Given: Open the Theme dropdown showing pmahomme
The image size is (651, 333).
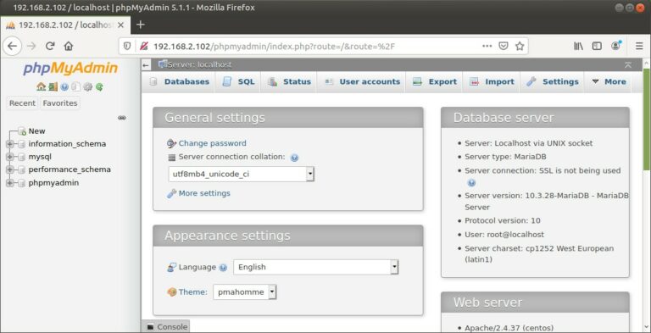Looking at the screenshot, I should [244, 291].
